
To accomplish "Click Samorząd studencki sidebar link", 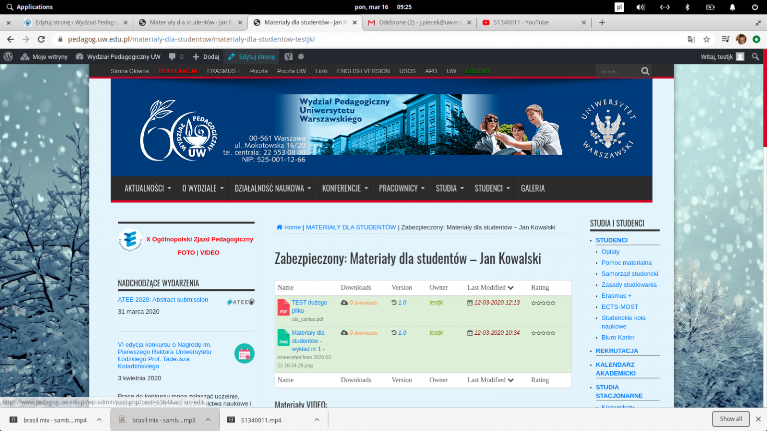I will (630, 274).
